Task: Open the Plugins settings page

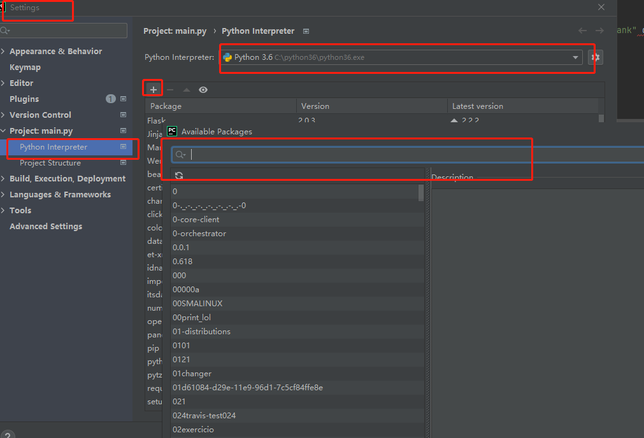Action: click(24, 99)
